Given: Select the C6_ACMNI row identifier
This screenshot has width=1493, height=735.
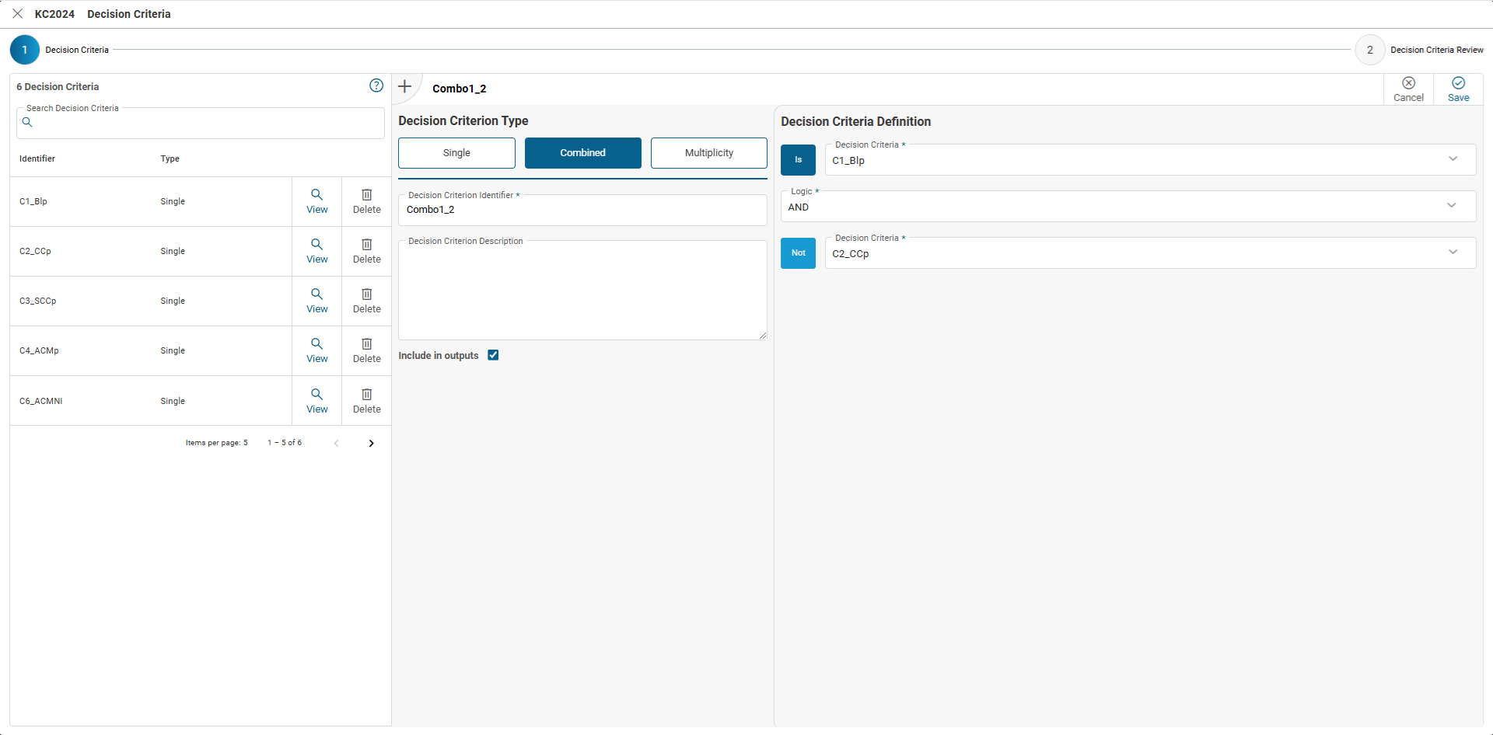Looking at the screenshot, I should click(x=40, y=401).
